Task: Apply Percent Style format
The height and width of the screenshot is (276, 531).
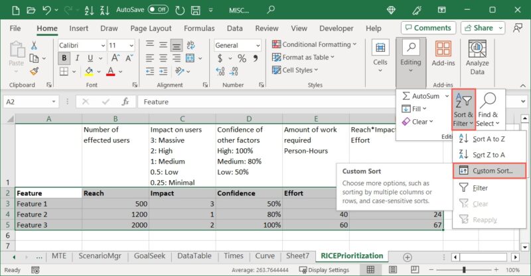Action: pyautogui.click(x=242, y=58)
